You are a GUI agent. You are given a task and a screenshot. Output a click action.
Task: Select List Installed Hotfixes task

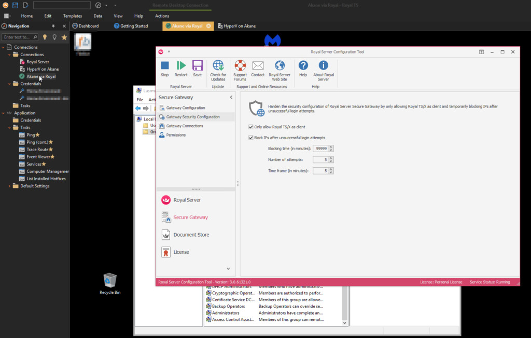pos(43,179)
